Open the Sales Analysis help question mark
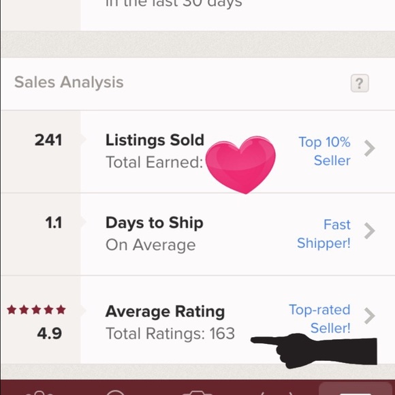 (360, 83)
